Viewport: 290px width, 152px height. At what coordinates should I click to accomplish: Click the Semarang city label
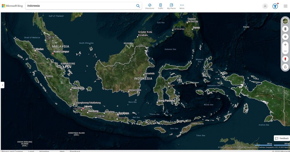pyautogui.click(x=110, y=112)
